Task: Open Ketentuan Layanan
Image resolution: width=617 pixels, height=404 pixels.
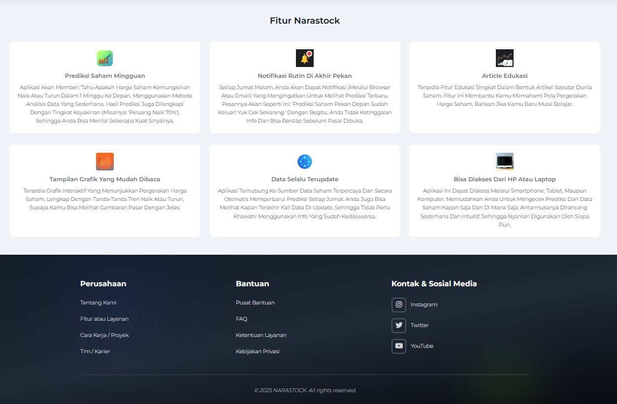Action: coord(261,335)
